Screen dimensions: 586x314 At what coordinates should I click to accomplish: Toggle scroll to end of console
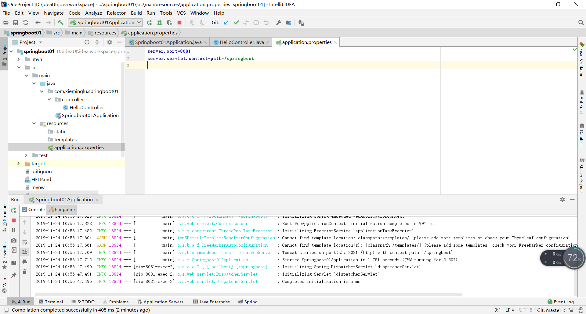pos(25,252)
